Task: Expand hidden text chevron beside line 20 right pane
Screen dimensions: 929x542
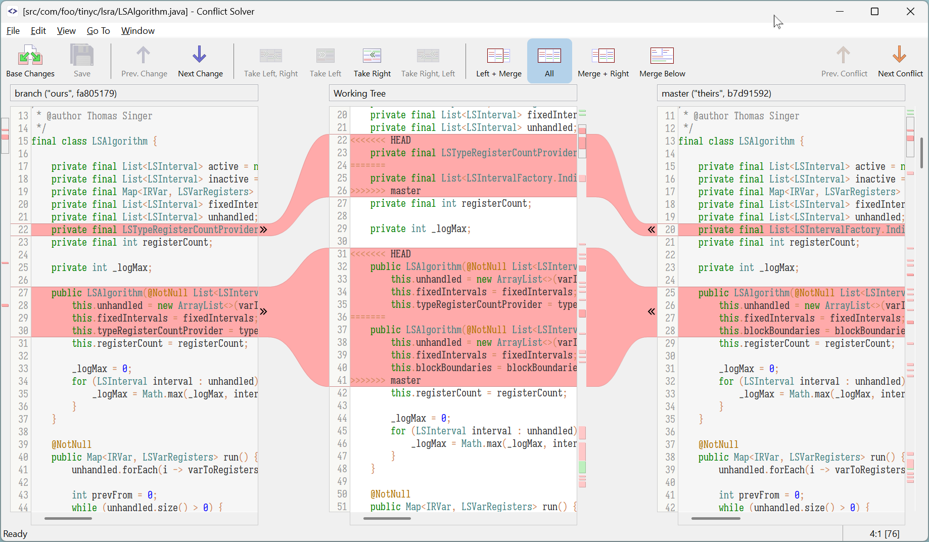Action: pyautogui.click(x=651, y=230)
